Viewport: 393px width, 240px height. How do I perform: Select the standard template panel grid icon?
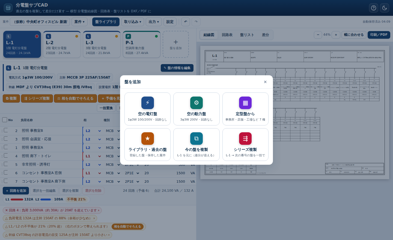click(245, 103)
